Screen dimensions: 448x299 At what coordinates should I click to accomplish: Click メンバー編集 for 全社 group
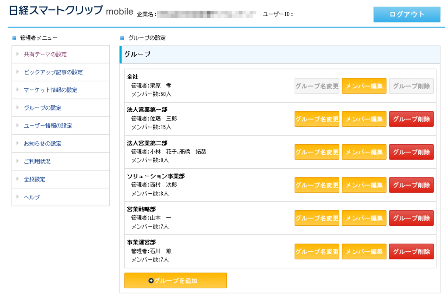(x=364, y=86)
